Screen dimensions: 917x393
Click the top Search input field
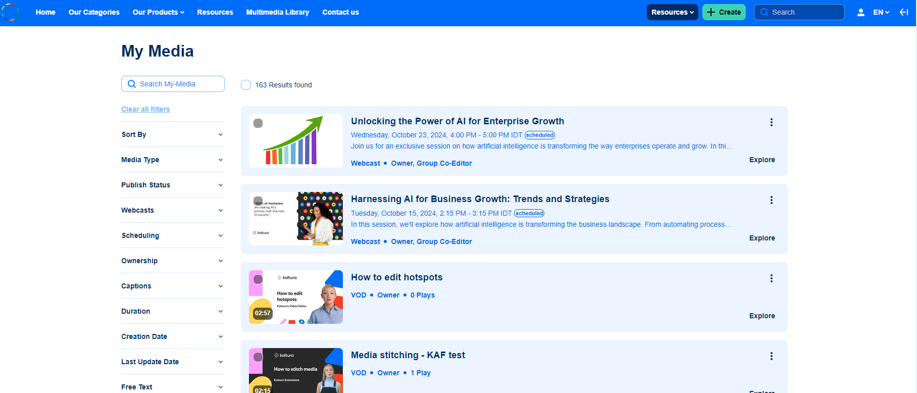point(799,12)
